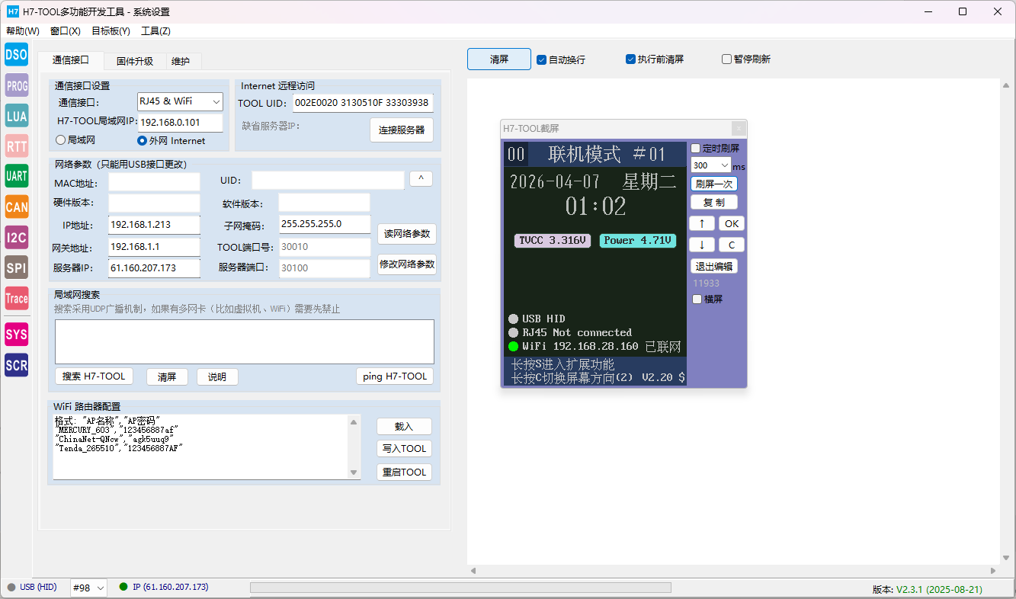
Task: Select the PROG programmer icon
Action: click(x=17, y=85)
